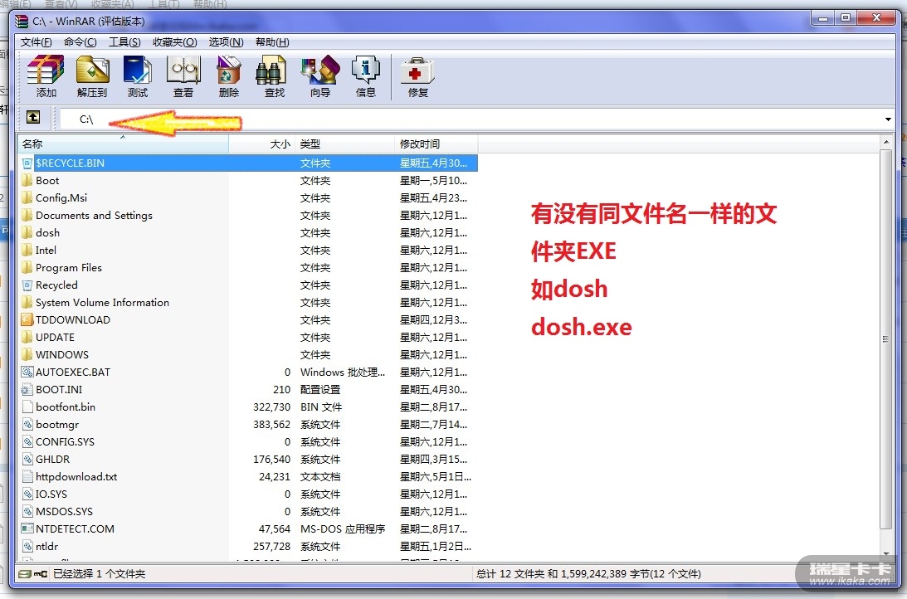Click the Test (测试) toolbar icon
Screen dimensions: 907x599
[138, 76]
